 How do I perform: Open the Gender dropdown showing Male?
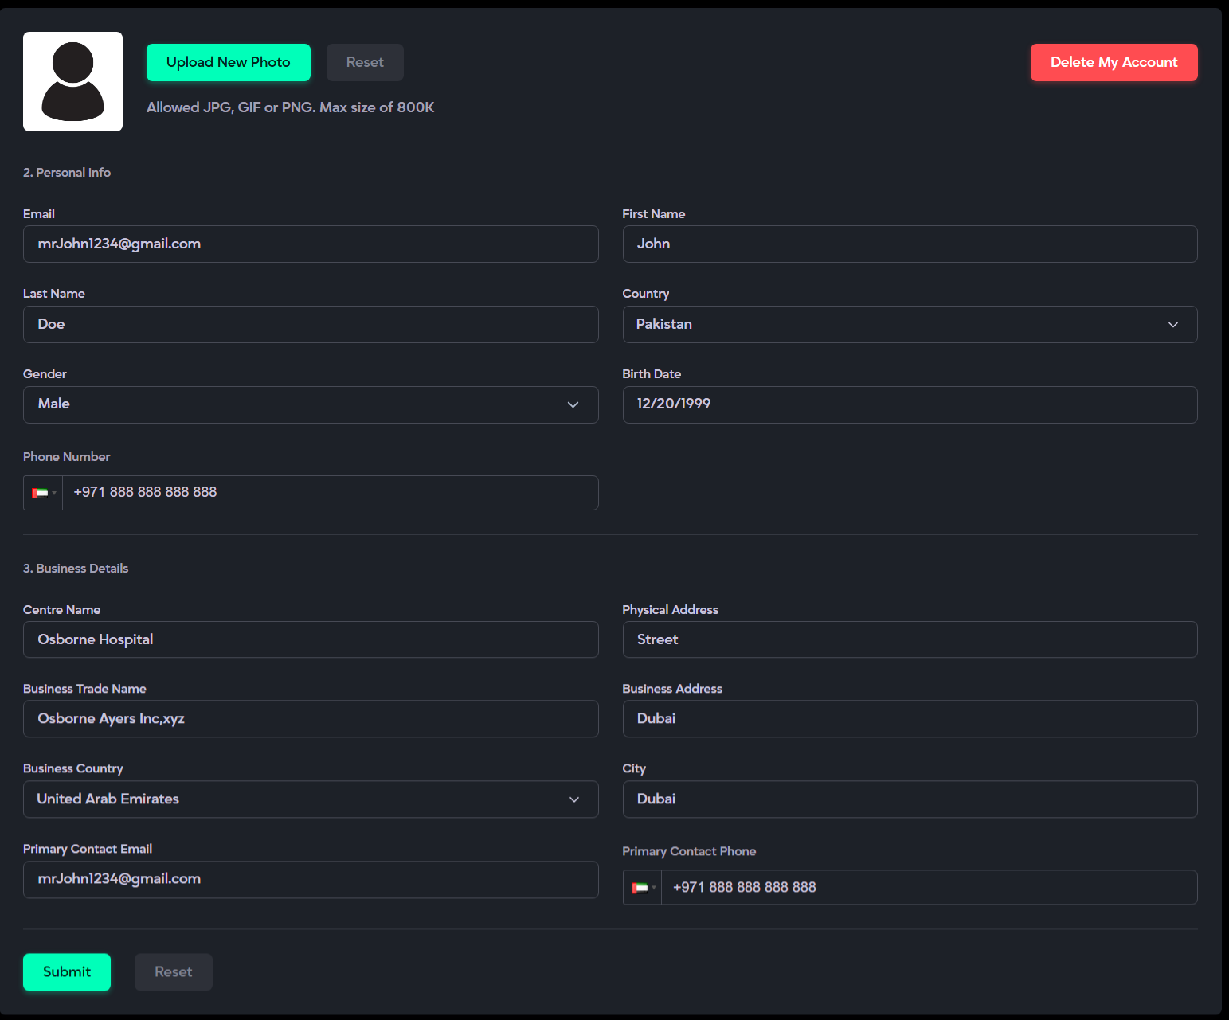click(x=310, y=404)
